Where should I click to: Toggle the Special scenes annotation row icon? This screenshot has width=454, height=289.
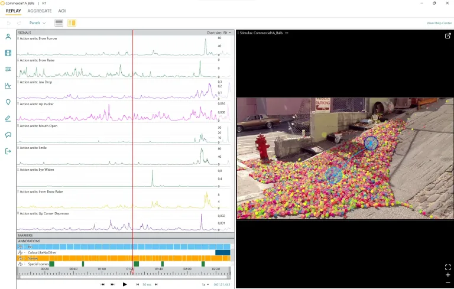(x=21, y=264)
